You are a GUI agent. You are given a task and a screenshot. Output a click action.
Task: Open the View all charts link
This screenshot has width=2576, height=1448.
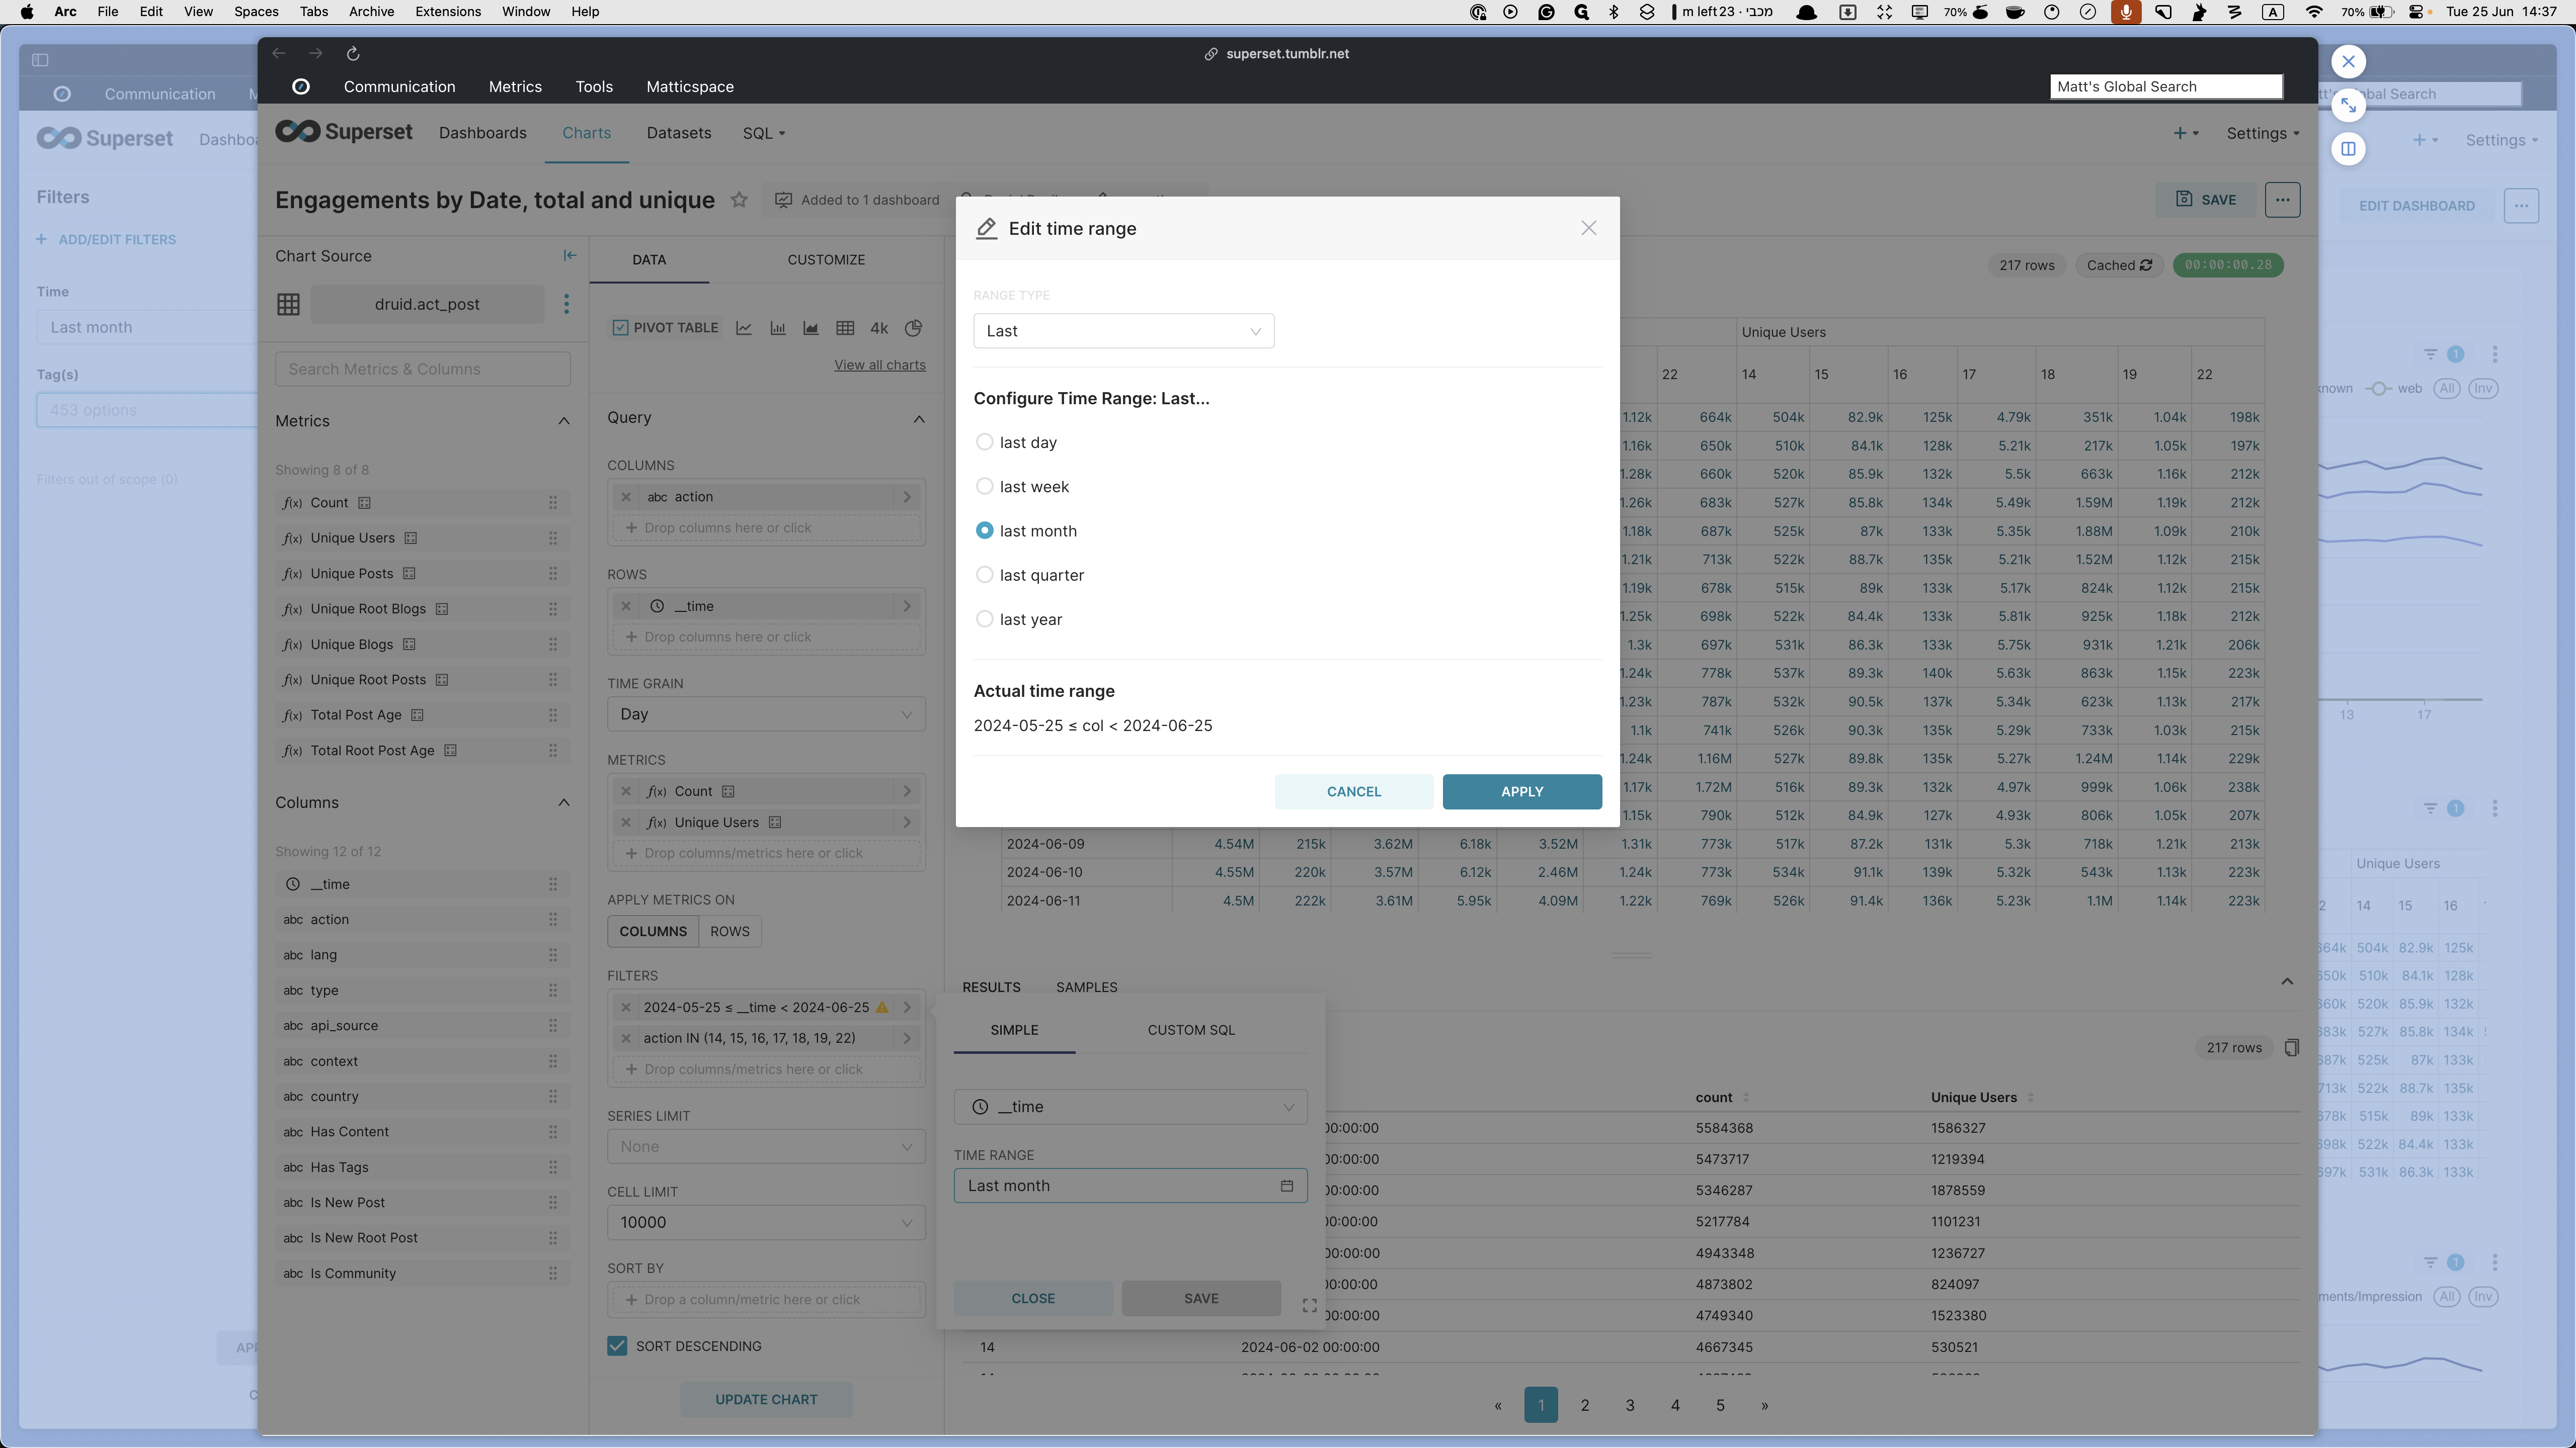(880, 365)
